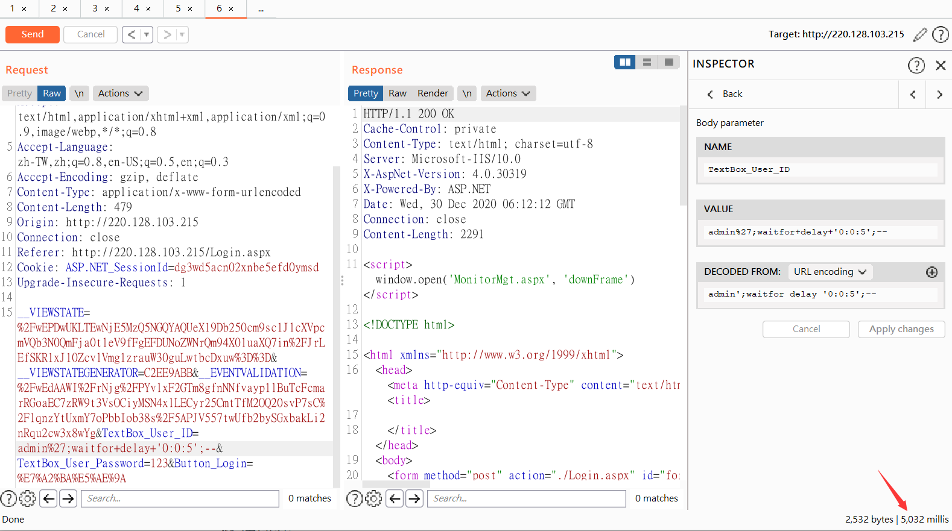Screen dimensions: 952x531
Task: Click the 'Content-Length: 2291' response line
Action: tap(424, 234)
